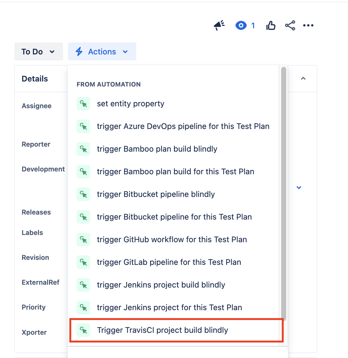
Task: Expand the Development section chevron
Action: point(299,188)
